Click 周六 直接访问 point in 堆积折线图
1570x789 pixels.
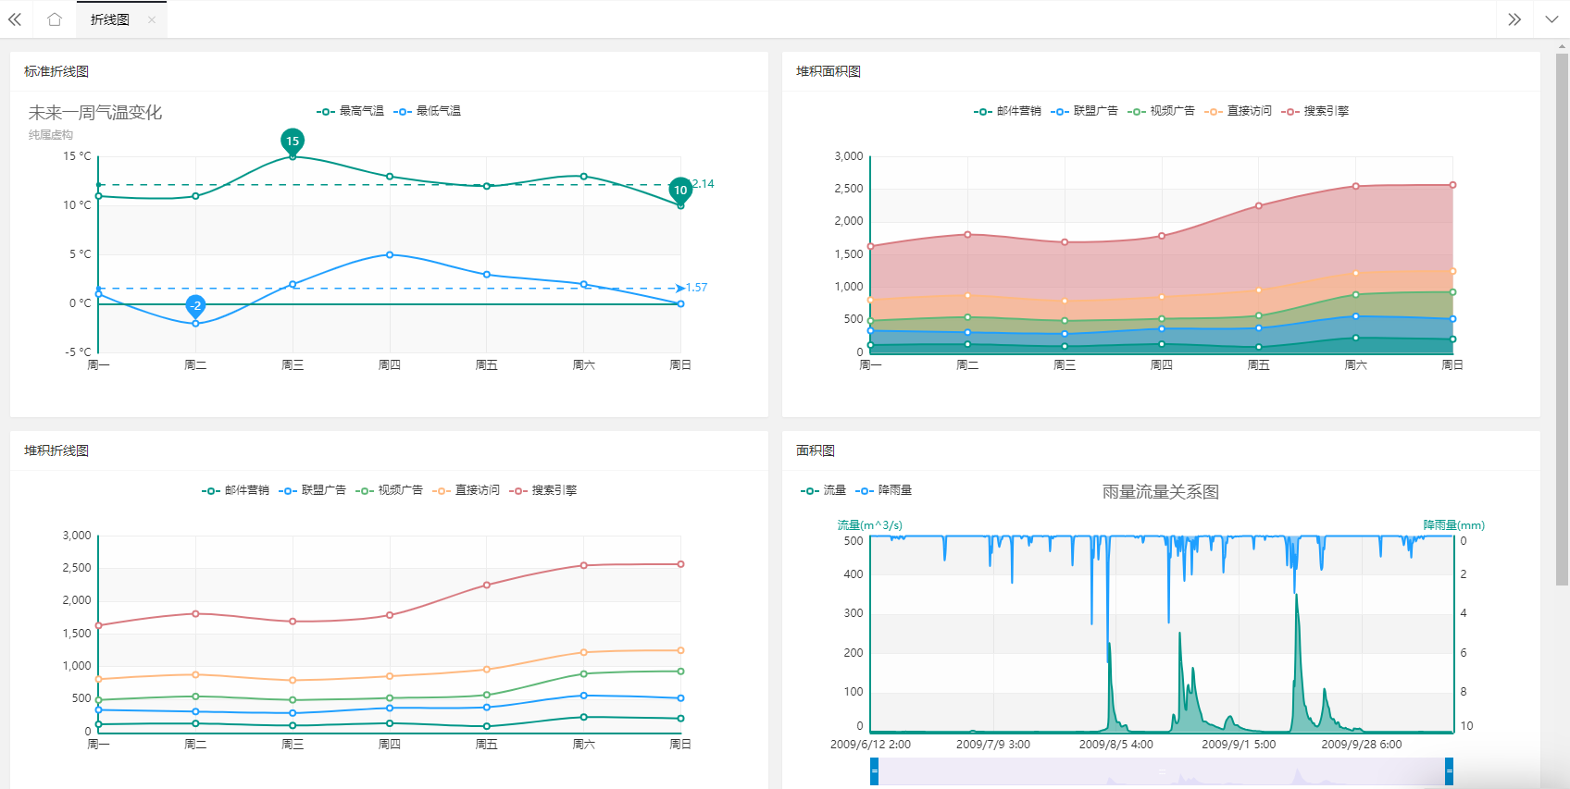coord(583,652)
